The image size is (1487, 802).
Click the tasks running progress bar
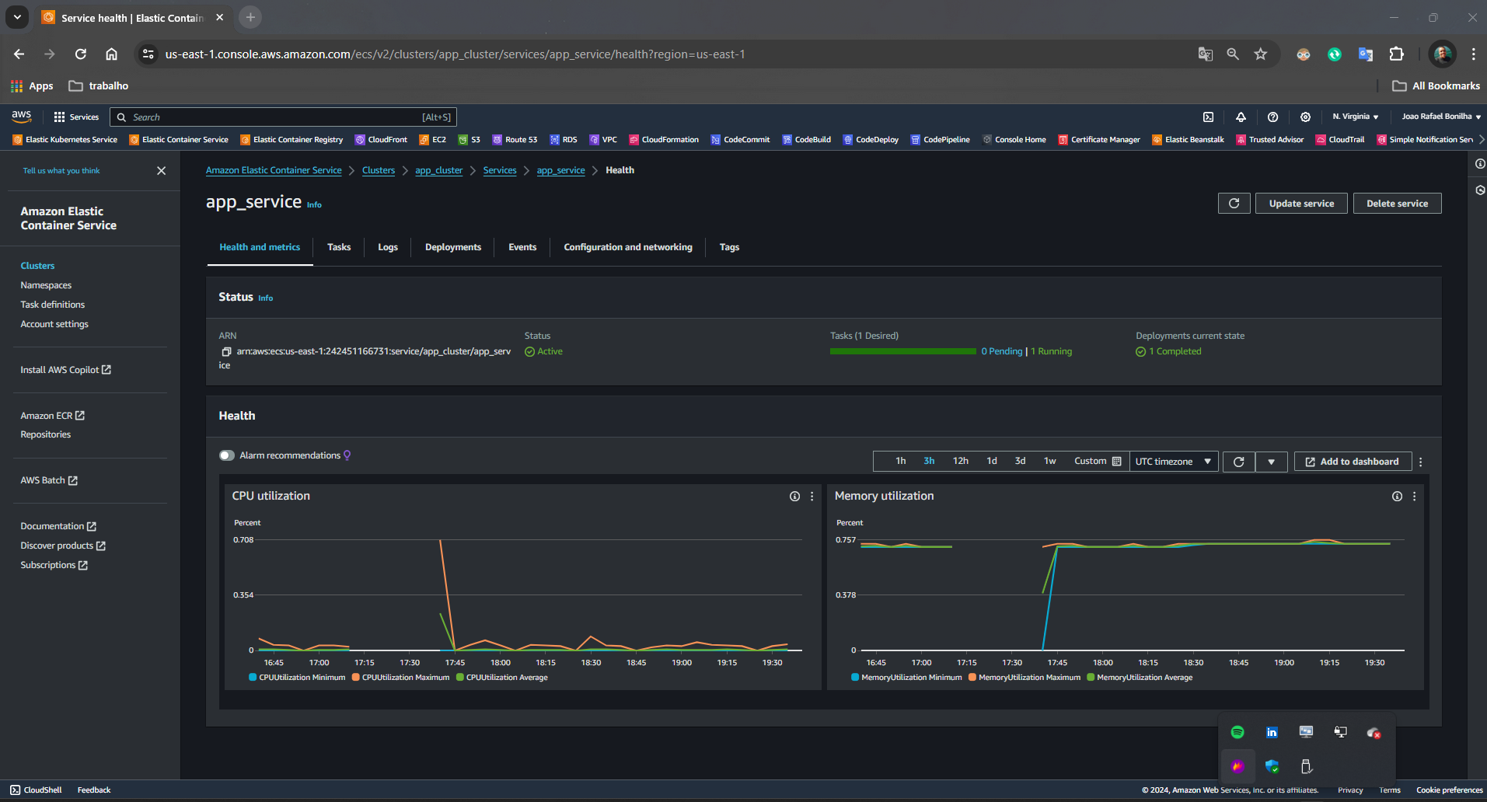tap(902, 351)
